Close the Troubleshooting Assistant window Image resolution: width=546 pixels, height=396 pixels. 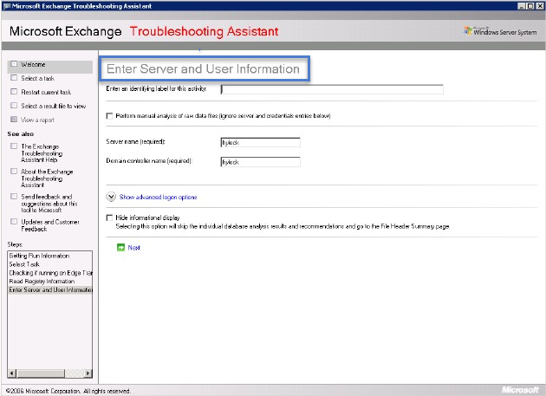[x=538, y=6]
